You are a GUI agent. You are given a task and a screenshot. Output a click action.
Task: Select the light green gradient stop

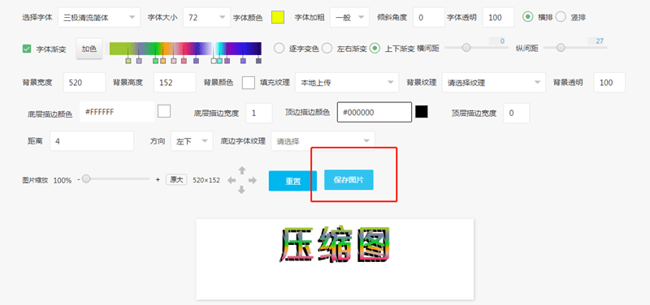point(128,61)
